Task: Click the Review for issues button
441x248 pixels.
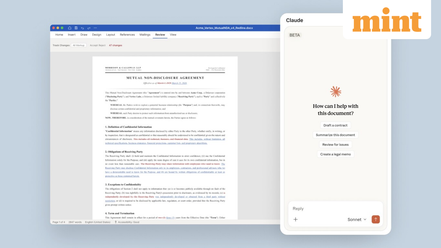Action: (x=335, y=144)
